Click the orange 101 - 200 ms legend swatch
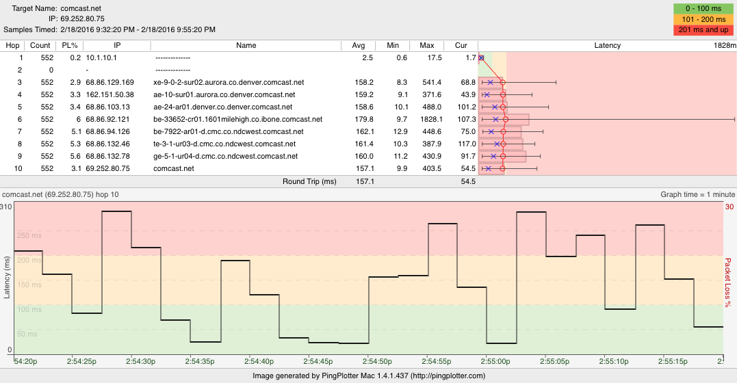The height and width of the screenshot is (383, 737). (x=704, y=19)
